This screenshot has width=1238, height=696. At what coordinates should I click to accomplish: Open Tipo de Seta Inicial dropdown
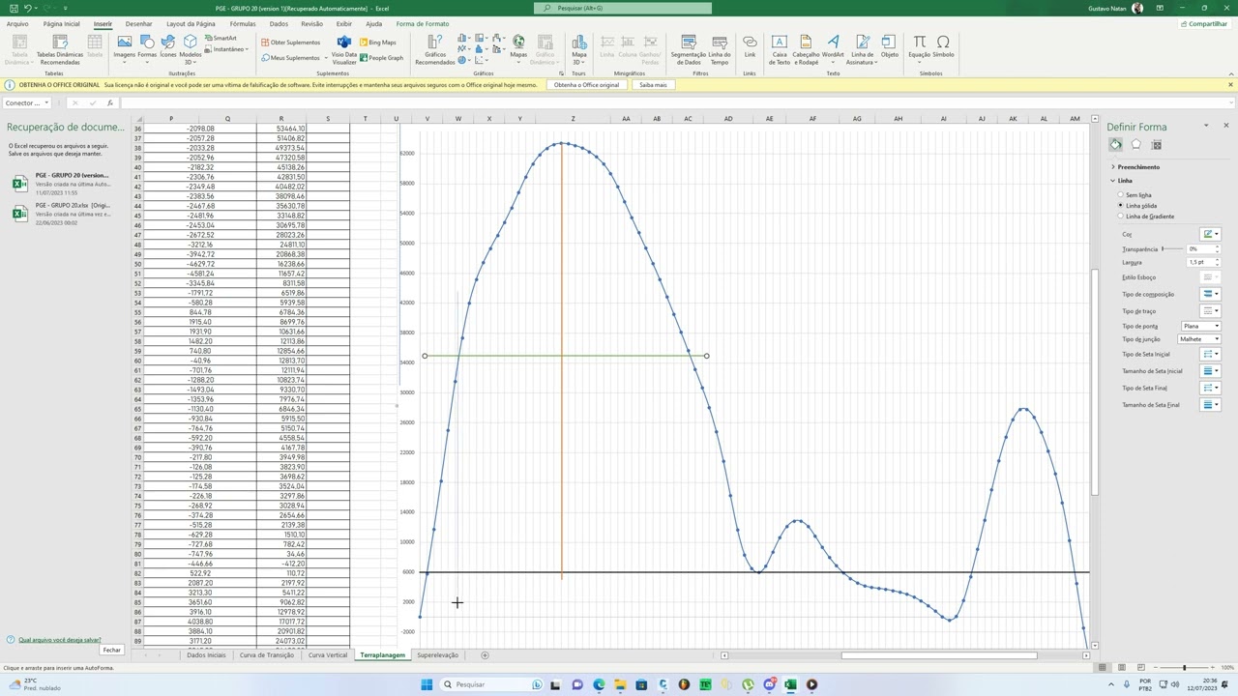(1210, 354)
